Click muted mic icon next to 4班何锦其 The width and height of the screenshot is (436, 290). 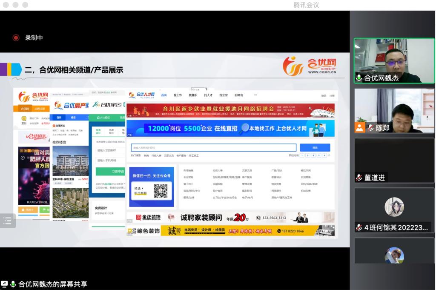(x=359, y=227)
